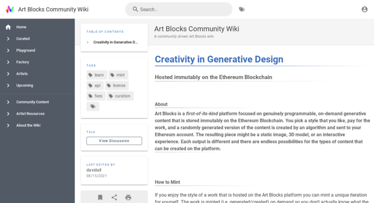Expand the Playground chevron in sidebar

[x=8, y=50]
